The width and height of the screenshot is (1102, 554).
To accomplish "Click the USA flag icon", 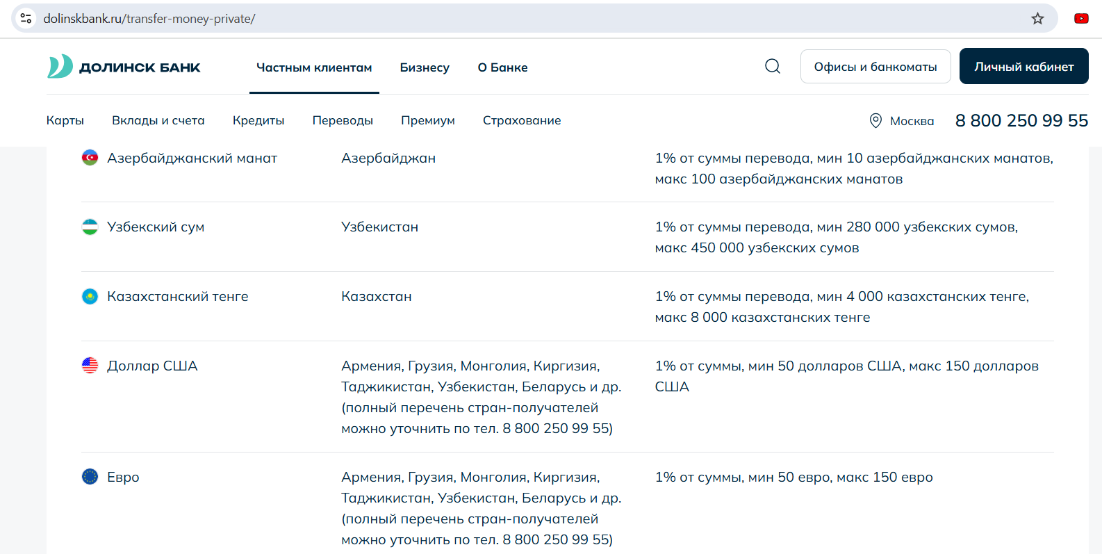I will click(90, 366).
